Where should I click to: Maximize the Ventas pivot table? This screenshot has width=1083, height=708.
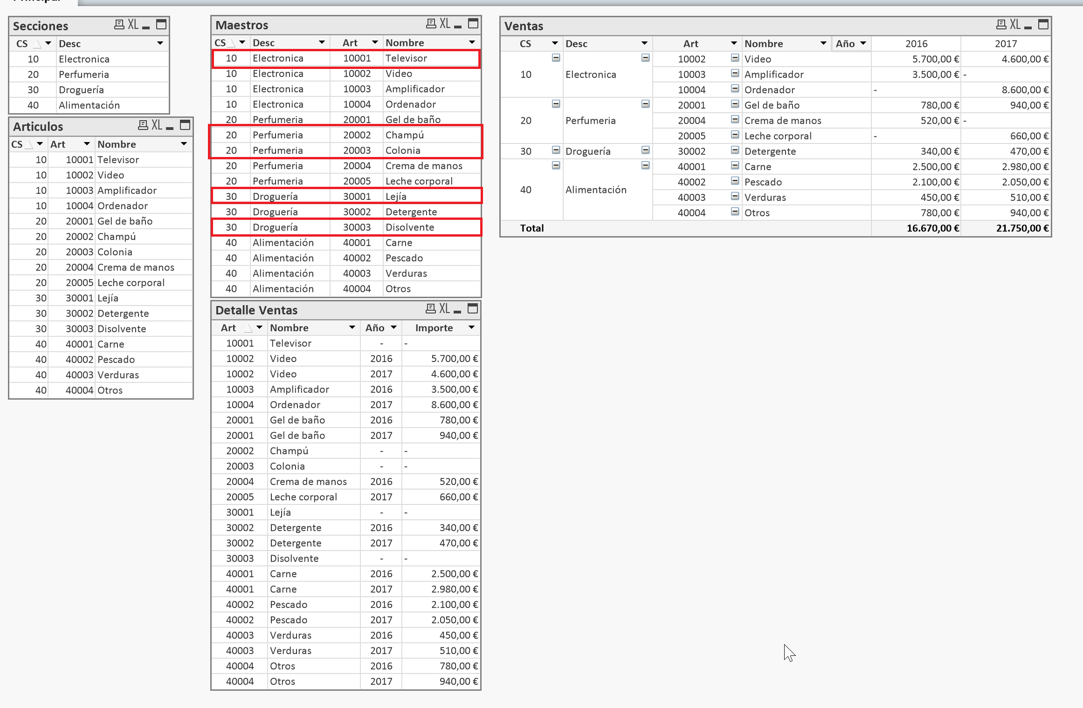[1043, 25]
